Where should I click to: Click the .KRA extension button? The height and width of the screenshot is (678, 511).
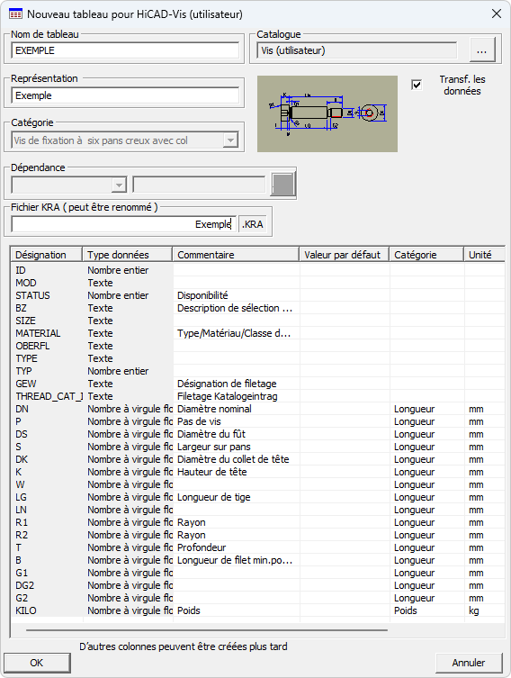[x=253, y=224]
